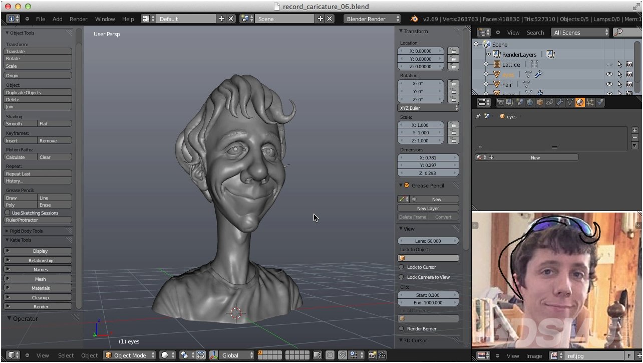643x363 pixels.
Task: Open the Global orientation dropdown
Action: (x=232, y=355)
